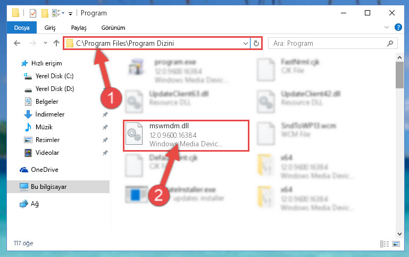
Task: Open the Görünüm ribbon tab
Action: [113, 28]
